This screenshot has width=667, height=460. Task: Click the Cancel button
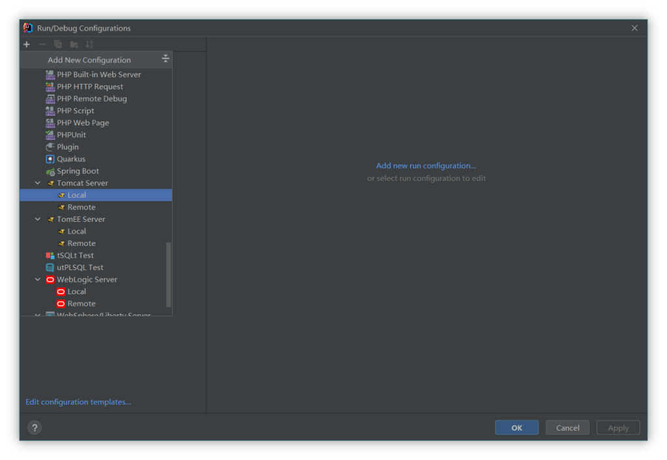(567, 427)
